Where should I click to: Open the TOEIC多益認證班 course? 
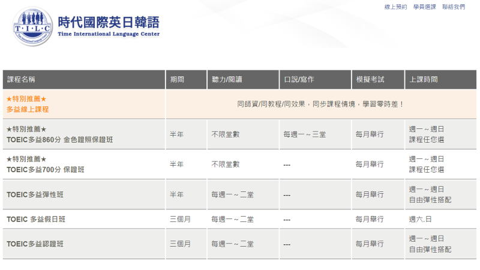[x=35, y=244]
